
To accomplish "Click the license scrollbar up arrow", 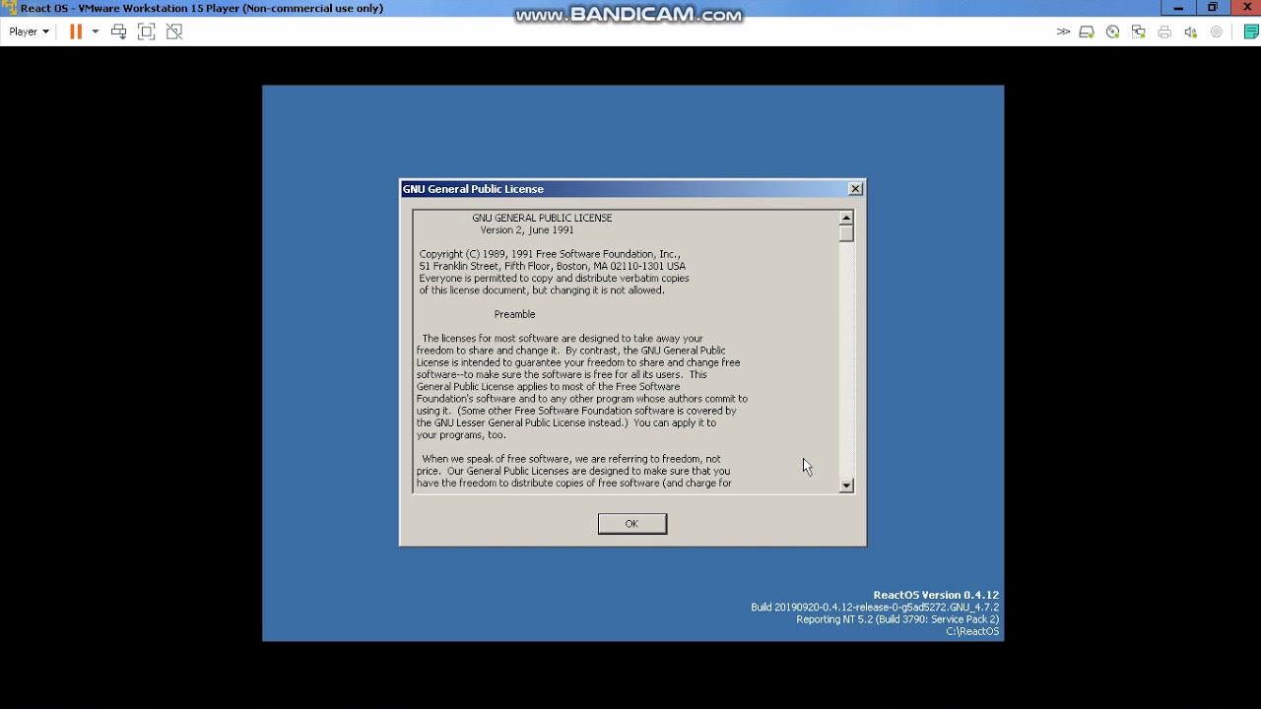I will [846, 218].
